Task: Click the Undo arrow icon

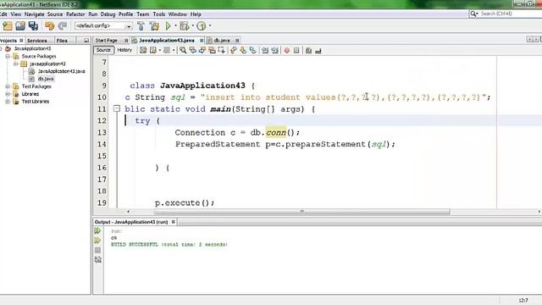Action: (50, 26)
